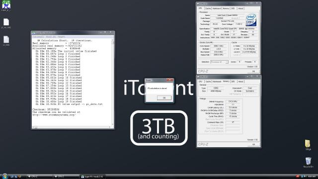
Task: Click Super PI vertical scrollbar up arrow
Action: tap(113, 40)
